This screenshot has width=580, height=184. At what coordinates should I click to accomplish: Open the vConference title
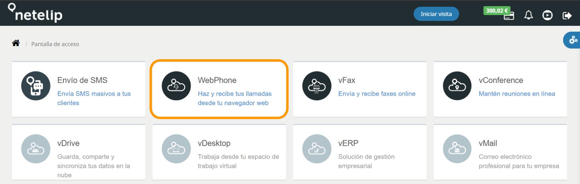[x=501, y=80]
